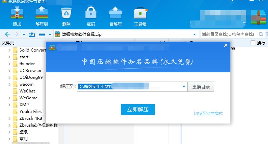268x144 pixels.
Task: Expand the WeGame folder node
Action: (10, 98)
